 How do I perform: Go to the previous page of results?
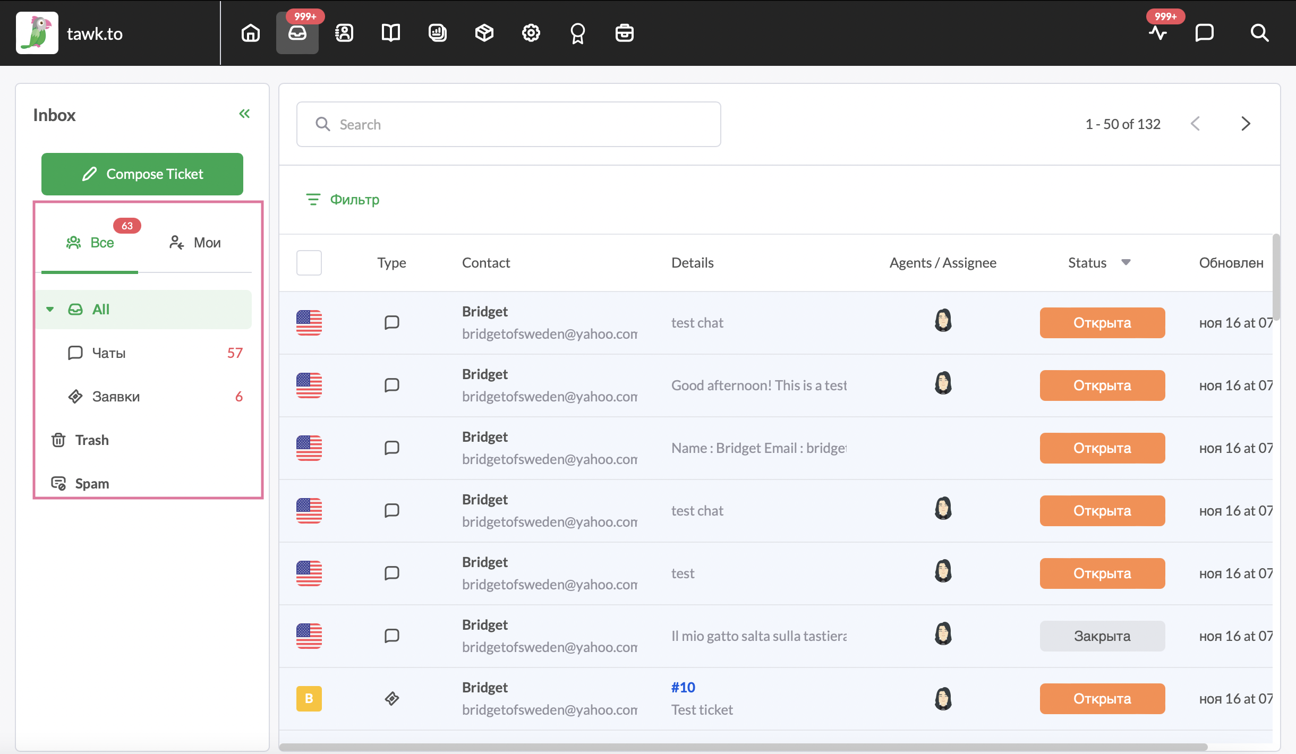[1196, 124]
